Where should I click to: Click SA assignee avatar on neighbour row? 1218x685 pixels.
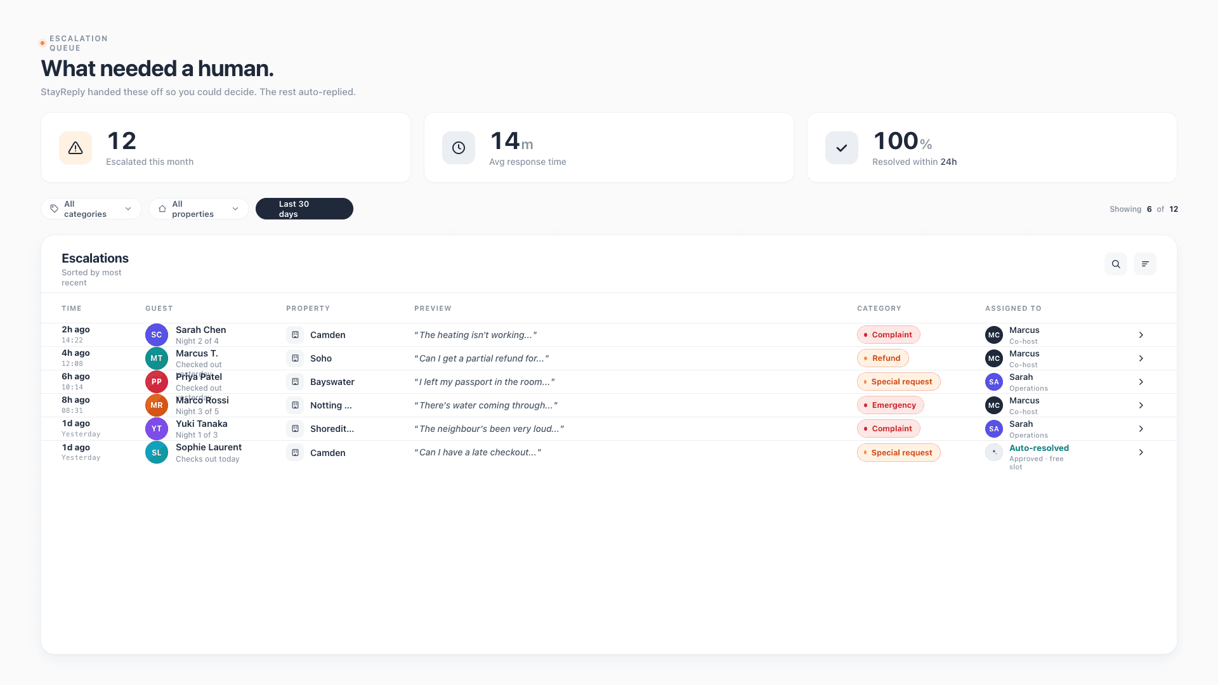pyautogui.click(x=994, y=429)
